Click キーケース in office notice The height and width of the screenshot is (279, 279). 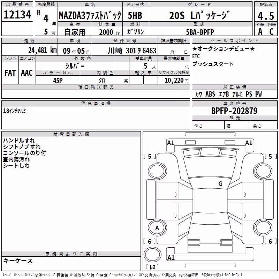[18, 261]
